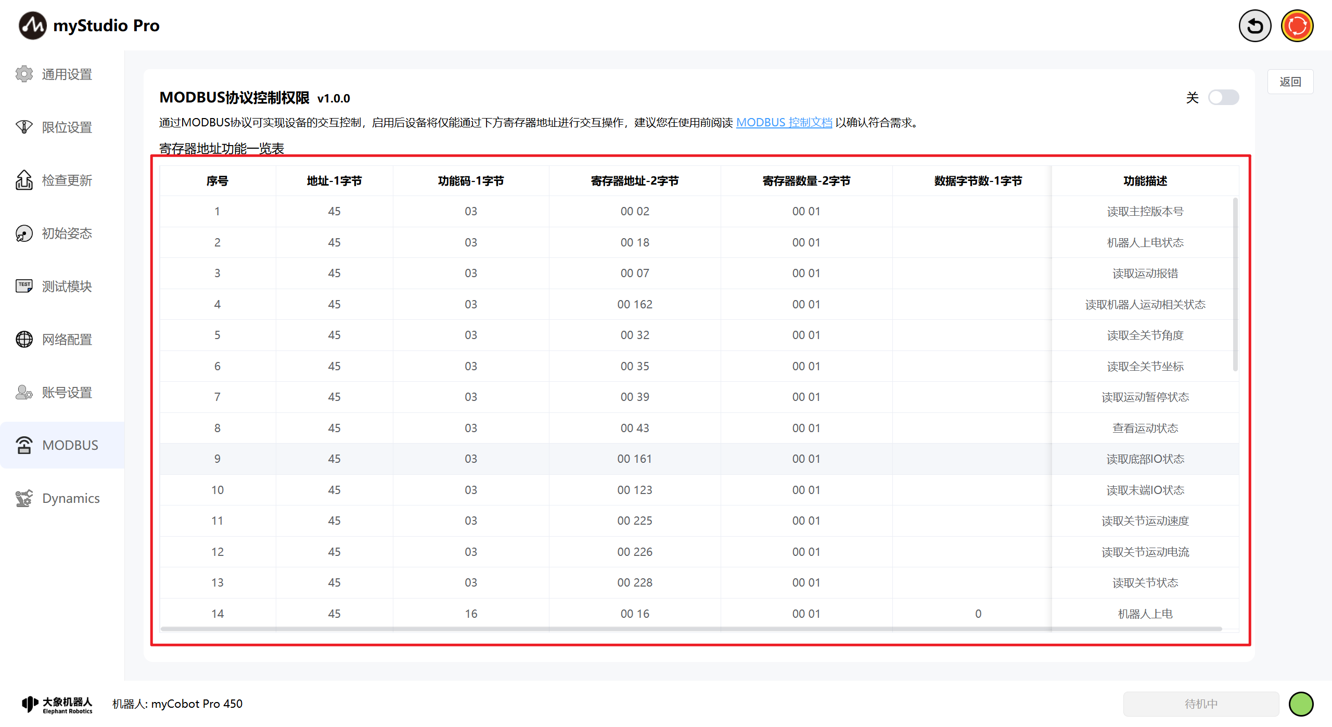The image size is (1332, 727).
Task: Open the MODBUS control document link
Action: coord(784,122)
